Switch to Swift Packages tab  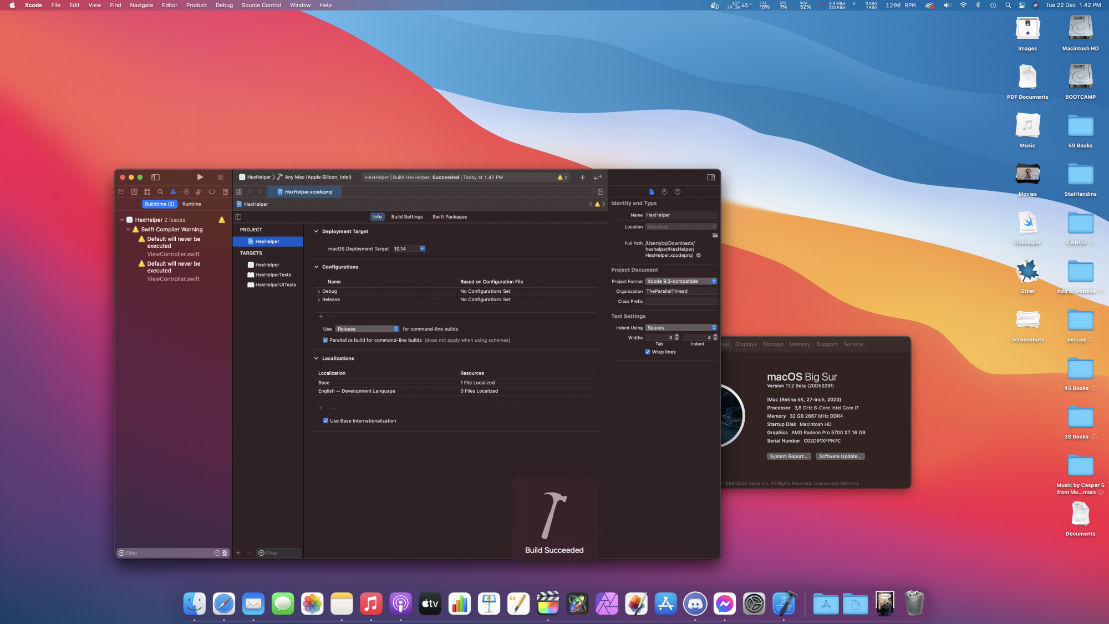[x=450, y=217]
